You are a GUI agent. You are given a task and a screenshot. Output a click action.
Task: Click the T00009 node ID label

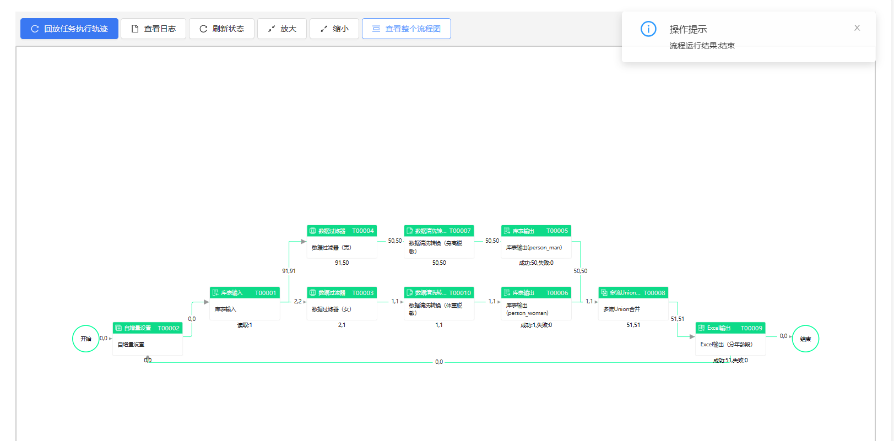click(x=751, y=328)
